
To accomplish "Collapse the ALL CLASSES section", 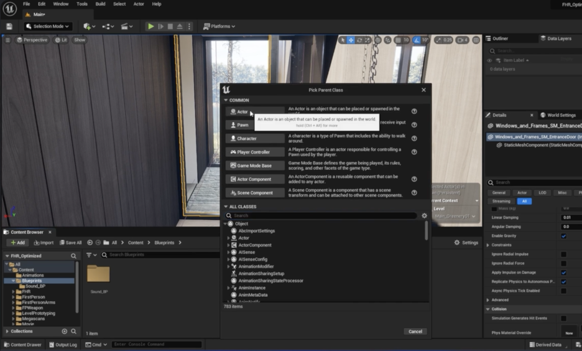I will click(x=226, y=207).
